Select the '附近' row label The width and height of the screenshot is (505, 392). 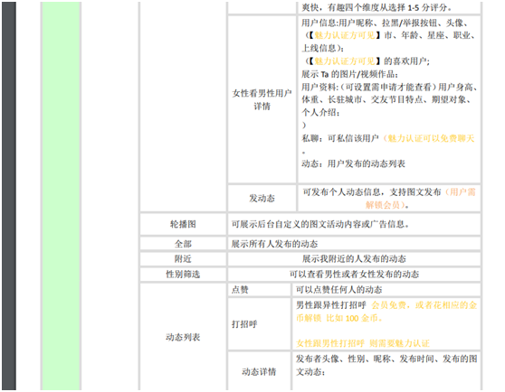pyautogui.click(x=183, y=259)
